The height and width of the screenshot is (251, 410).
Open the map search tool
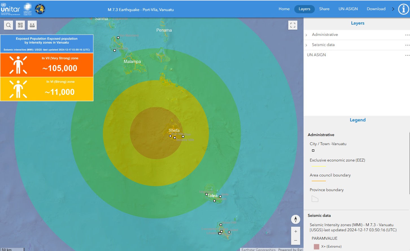[x=8, y=25]
